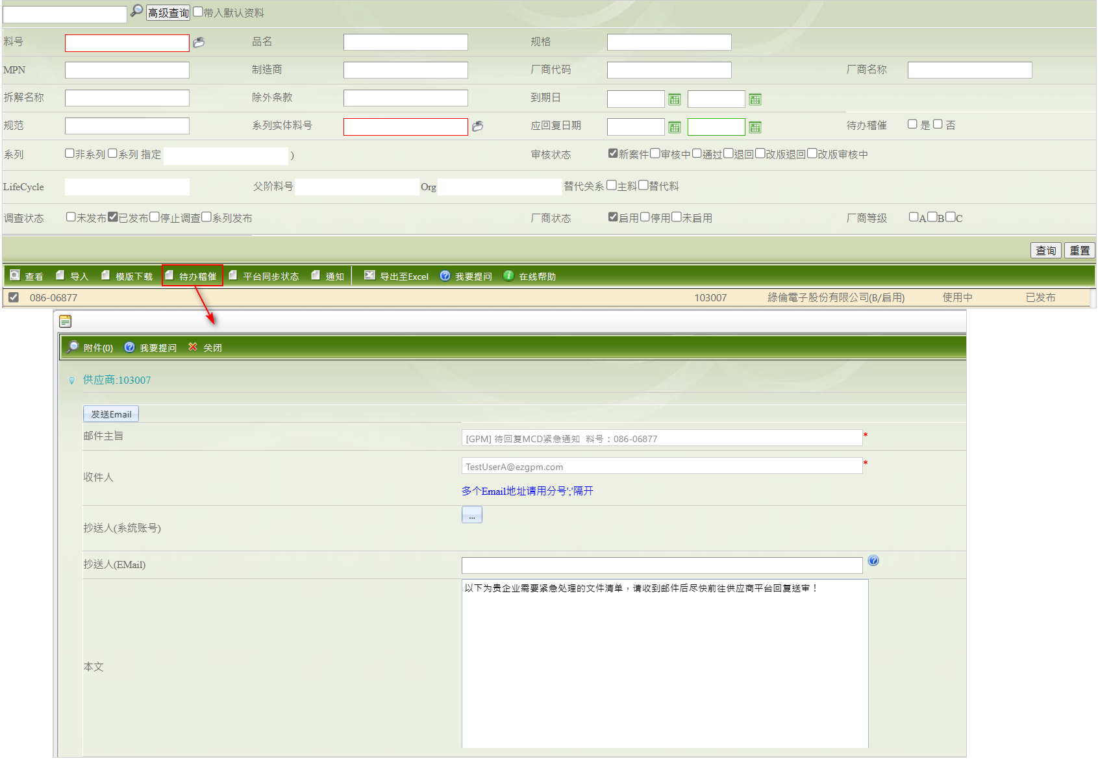
Task: Uncheck the row 086-06877 checkbox
Action: pyautogui.click(x=14, y=297)
